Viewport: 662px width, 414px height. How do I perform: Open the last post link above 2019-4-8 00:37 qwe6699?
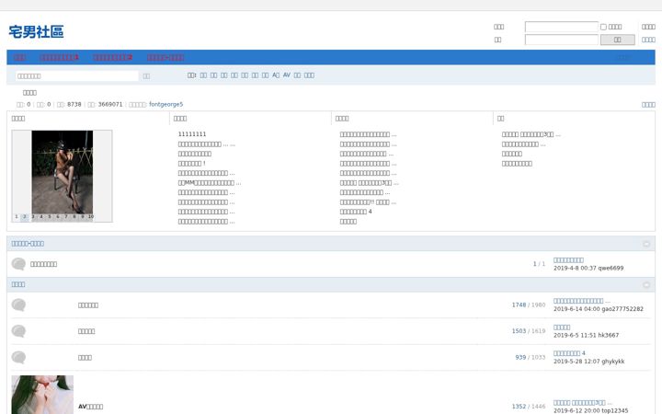(568, 260)
